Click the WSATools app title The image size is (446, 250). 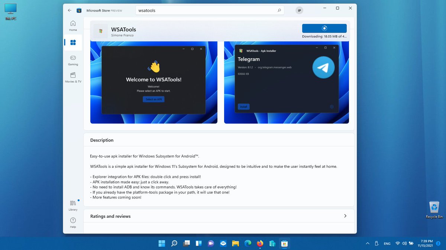click(123, 29)
